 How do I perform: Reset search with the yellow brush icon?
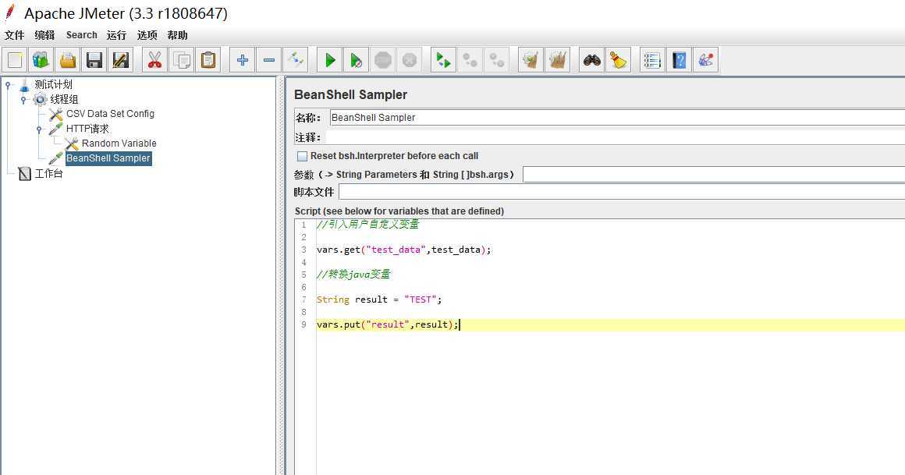618,60
